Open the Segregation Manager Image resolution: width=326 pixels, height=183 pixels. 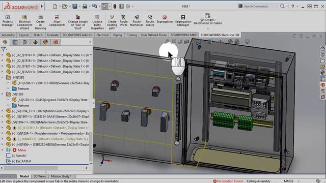pyautogui.click(x=183, y=21)
